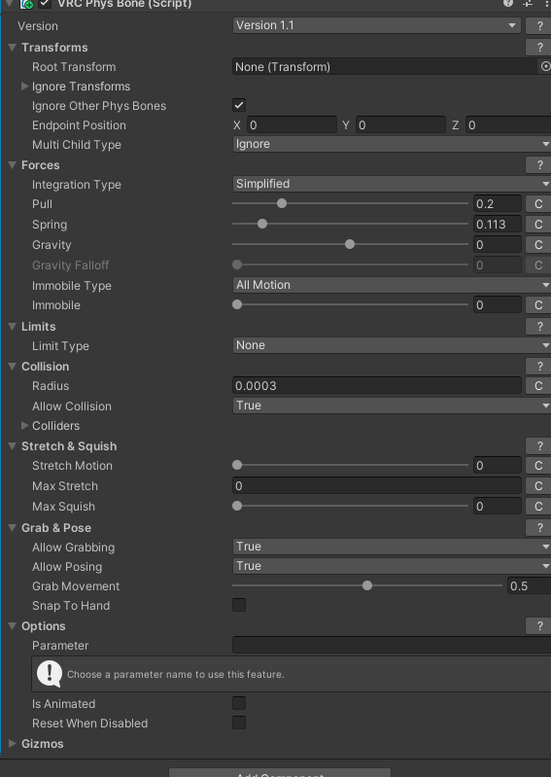Enable the Snap To Hand checkbox

click(x=239, y=605)
